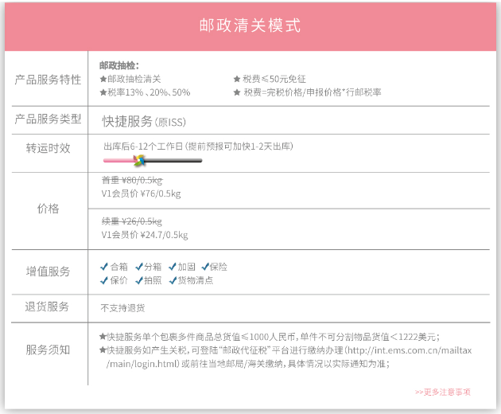Click the star icon beside 税费≤50元免征
The height and width of the screenshot is (414, 501).
click(237, 79)
